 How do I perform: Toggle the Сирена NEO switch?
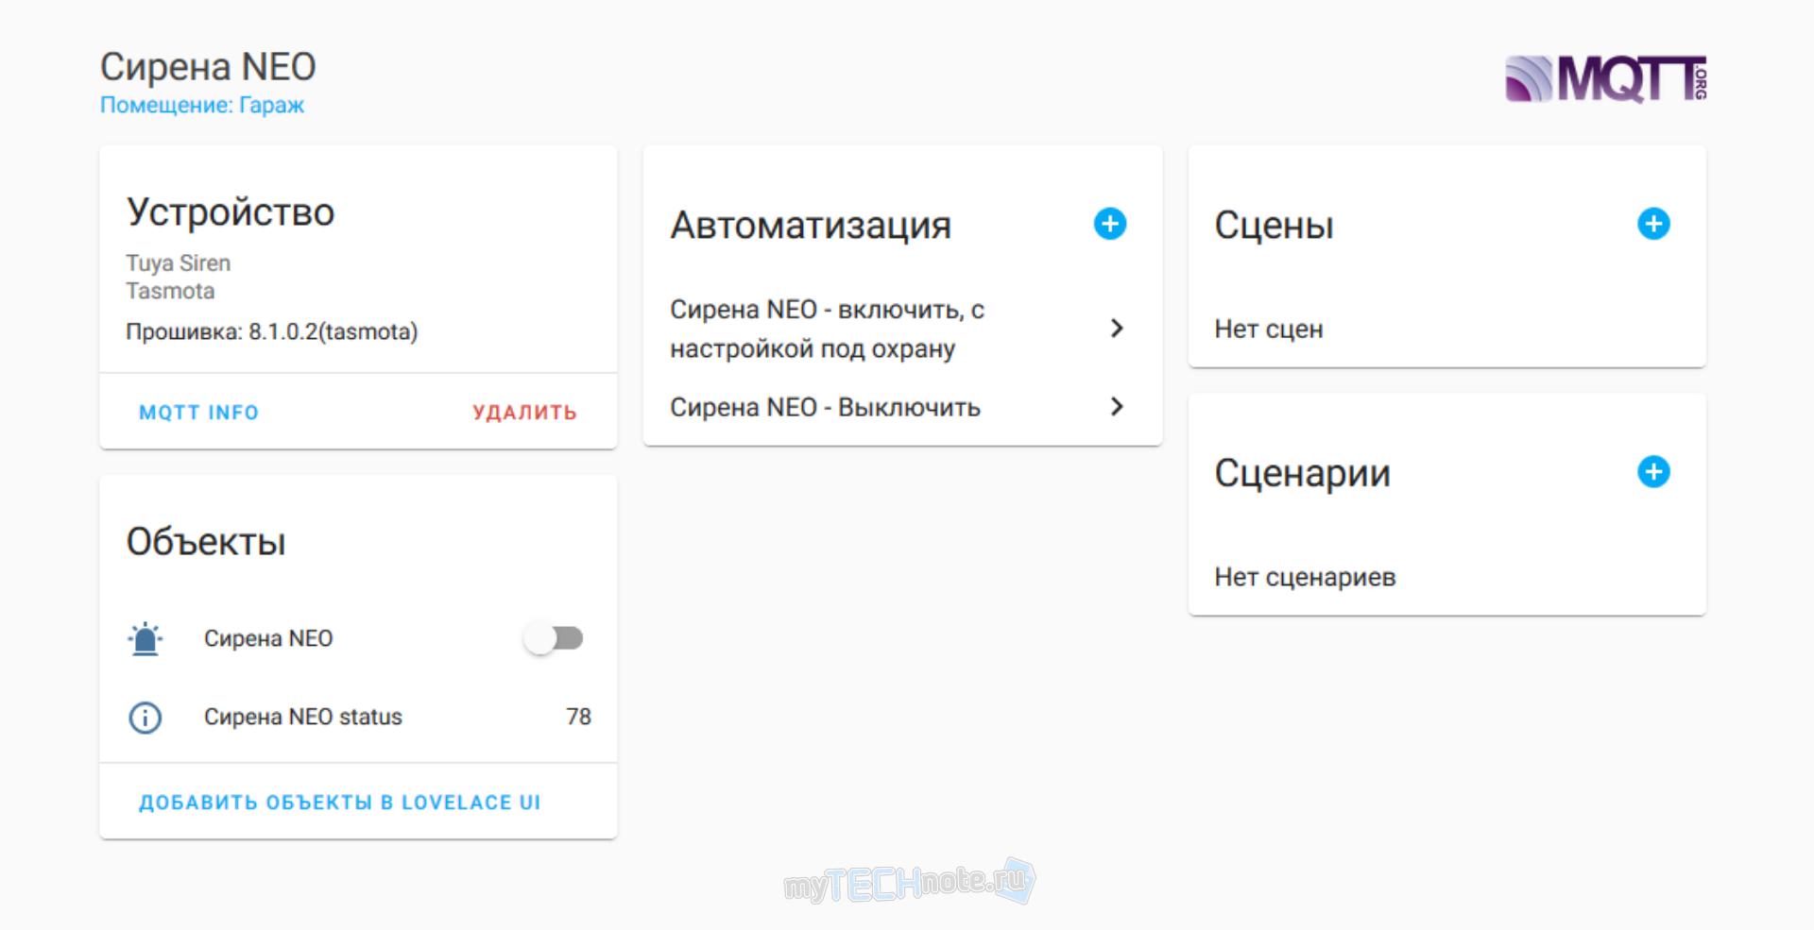click(x=554, y=639)
